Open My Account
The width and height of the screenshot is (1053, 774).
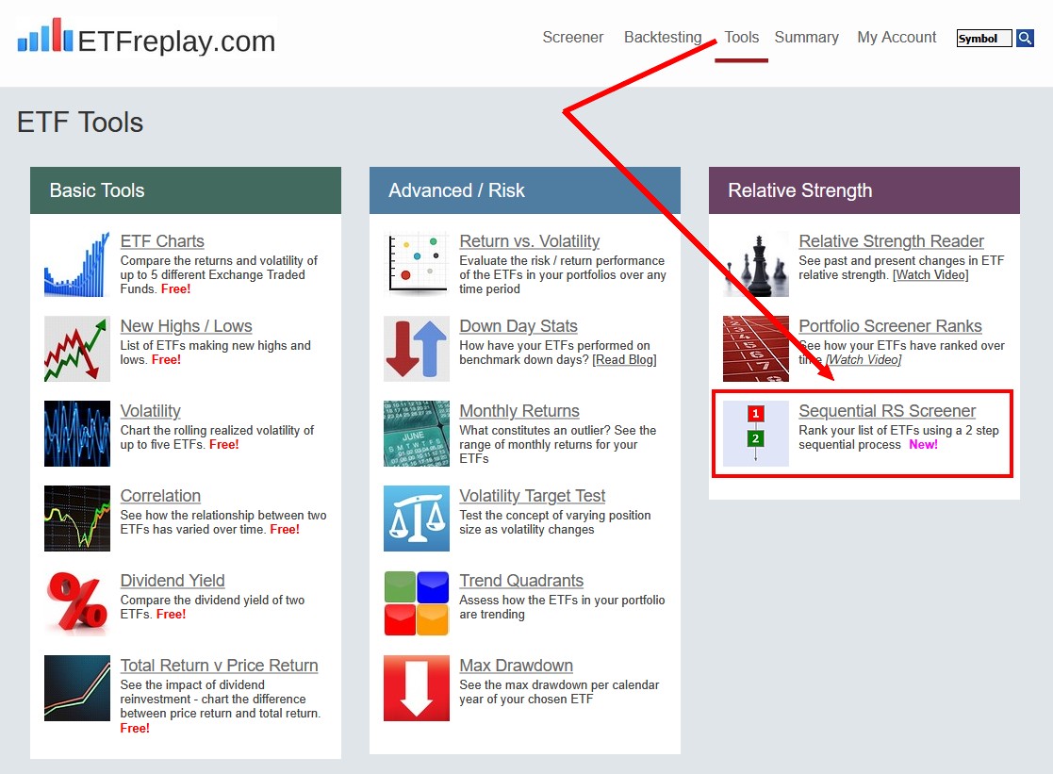pyautogui.click(x=897, y=37)
